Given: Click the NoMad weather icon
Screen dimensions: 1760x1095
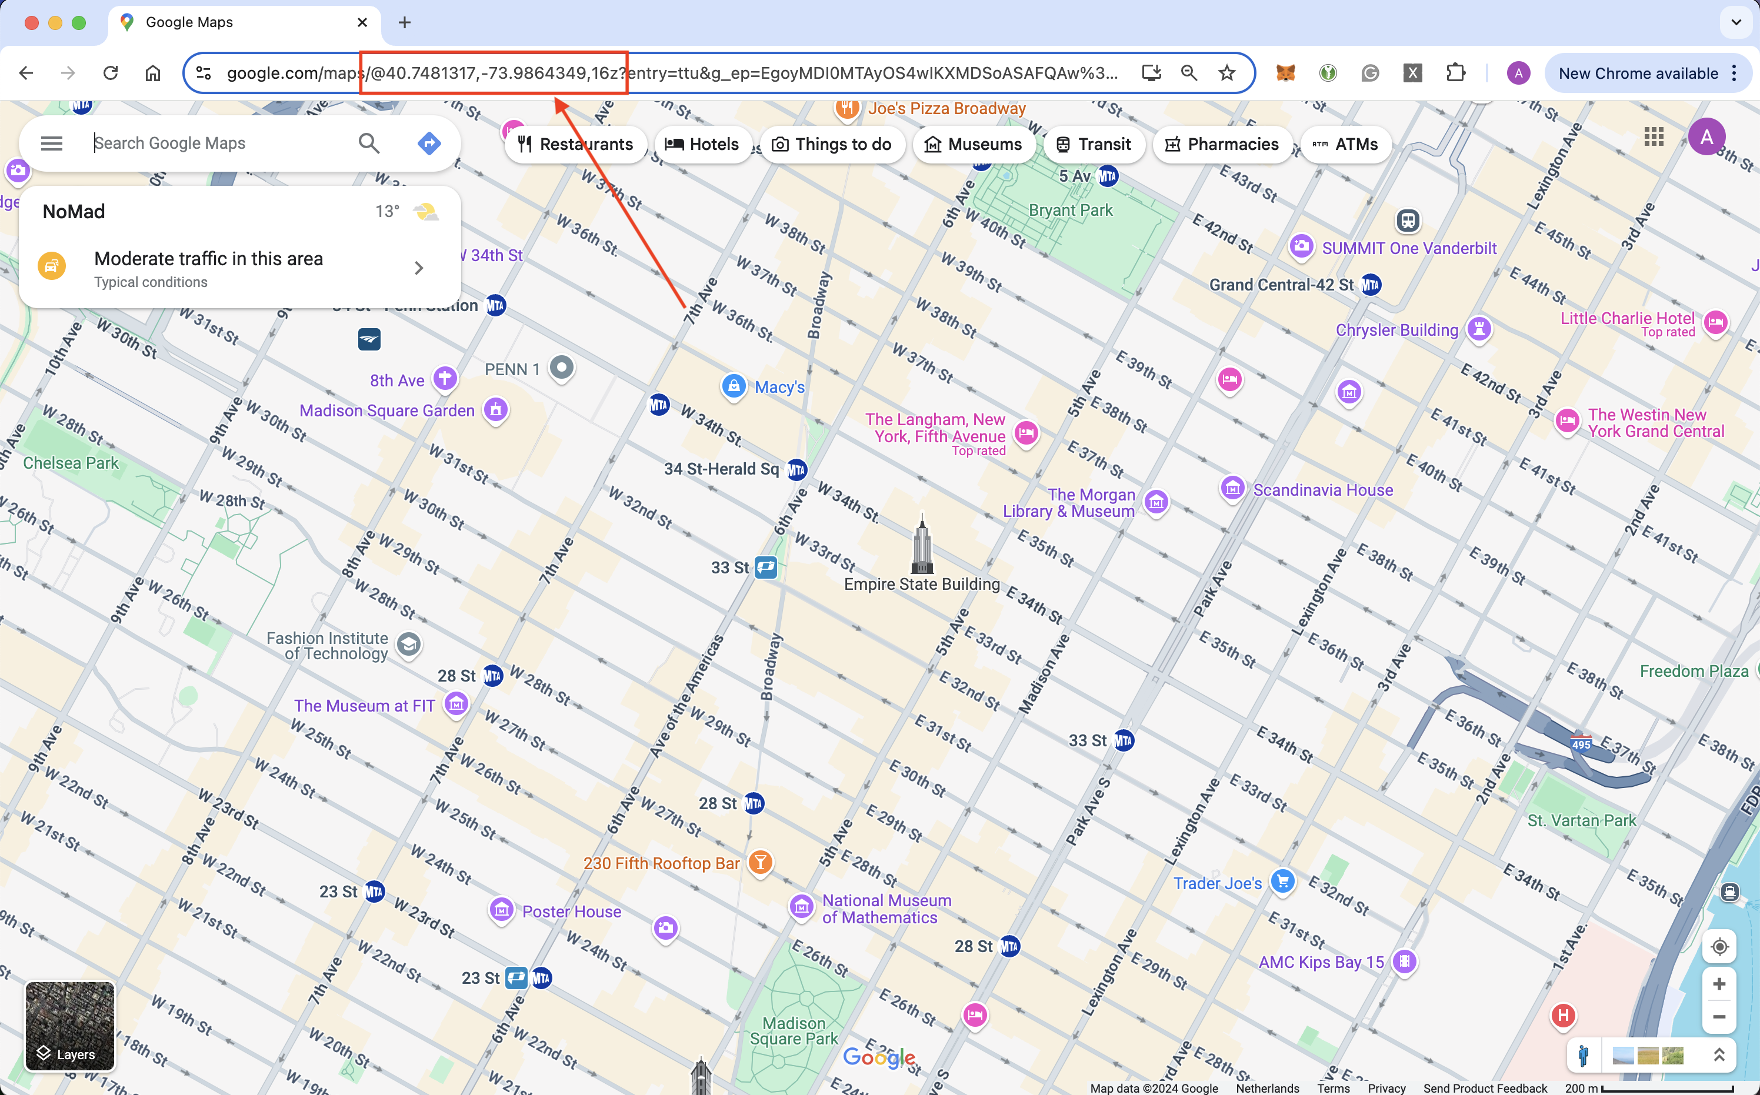Looking at the screenshot, I should [x=426, y=212].
